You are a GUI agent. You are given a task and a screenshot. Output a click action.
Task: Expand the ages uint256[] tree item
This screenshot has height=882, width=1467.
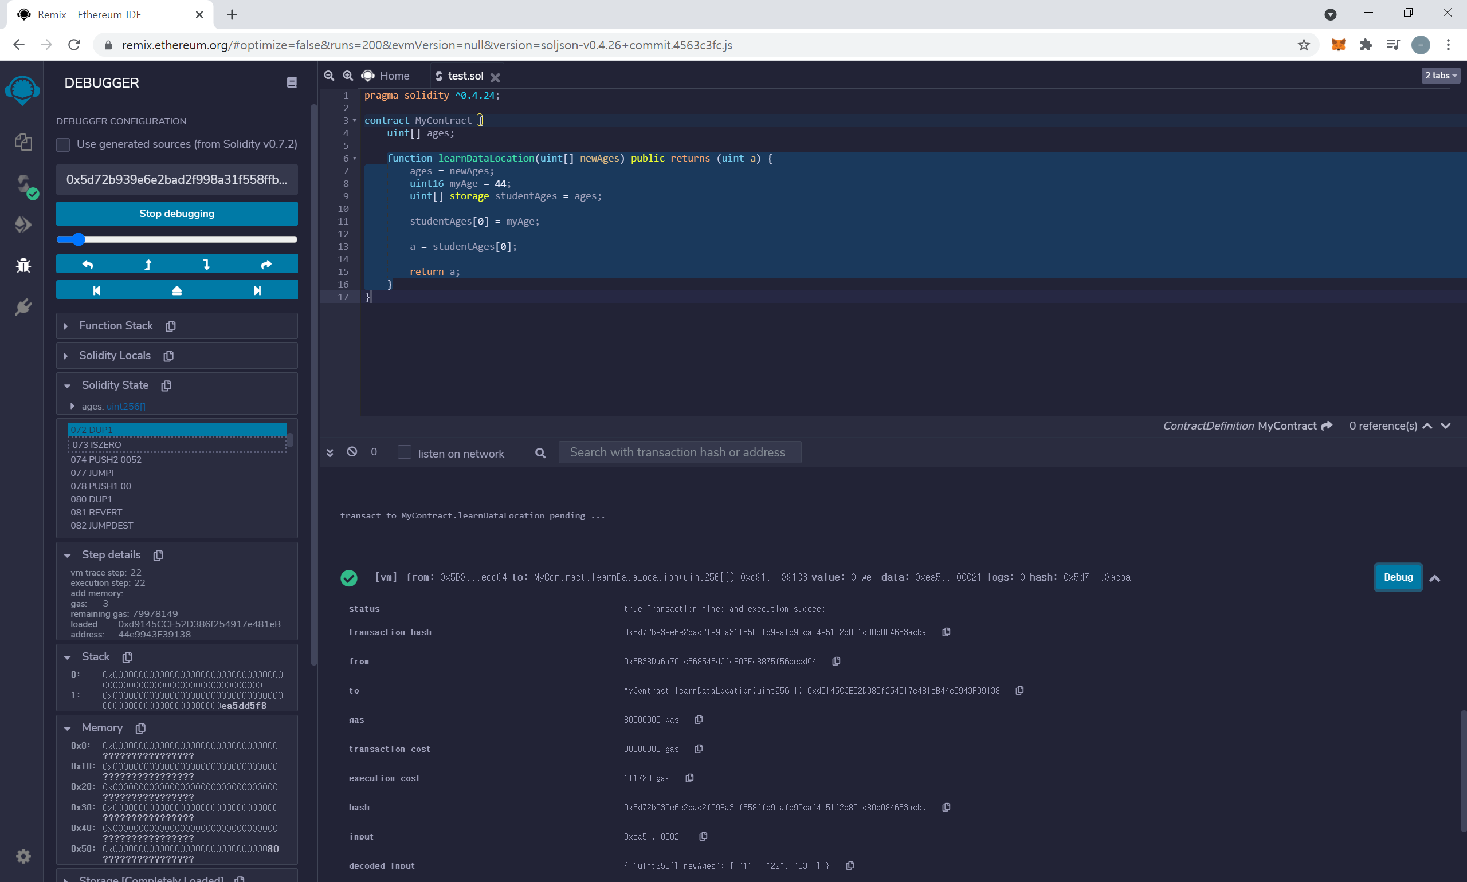[x=73, y=406]
